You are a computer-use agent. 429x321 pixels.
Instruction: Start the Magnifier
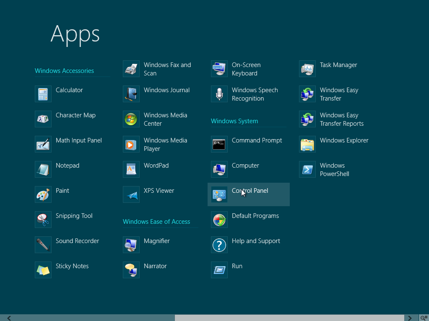146,245
